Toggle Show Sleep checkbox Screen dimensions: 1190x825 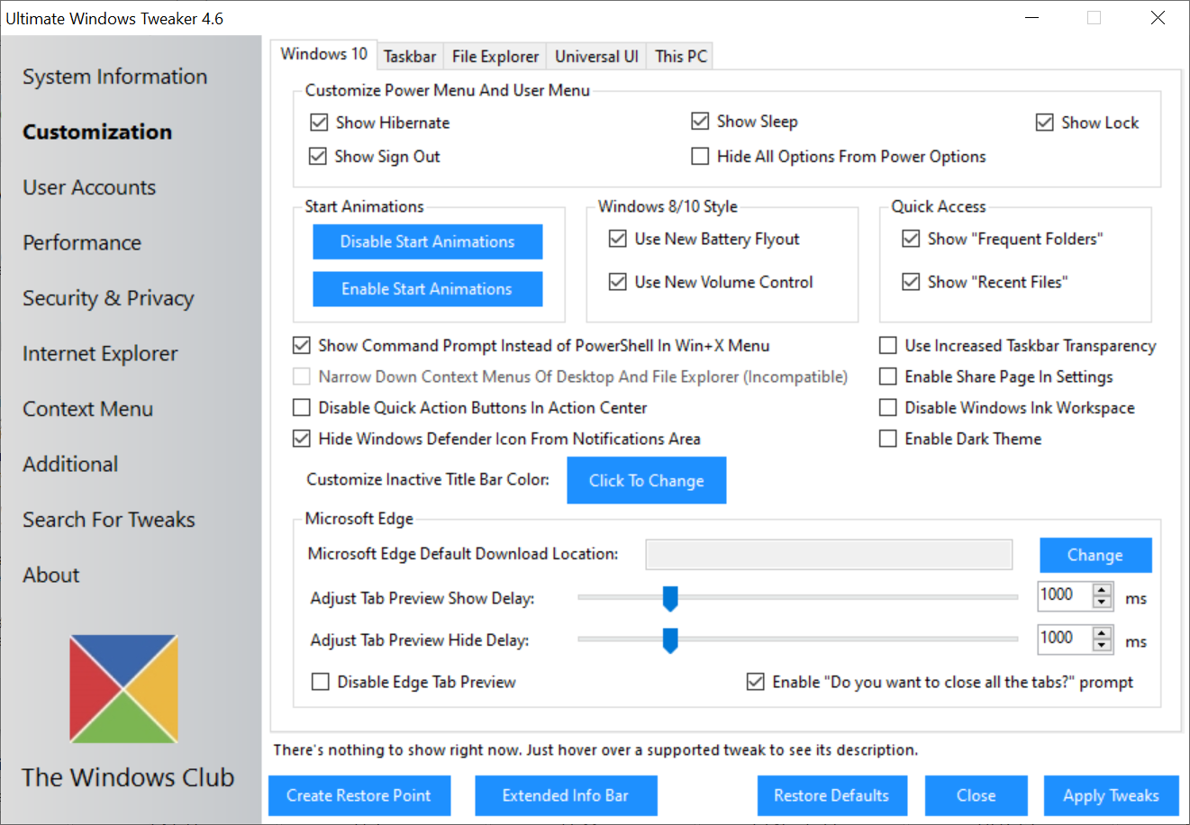(x=700, y=121)
